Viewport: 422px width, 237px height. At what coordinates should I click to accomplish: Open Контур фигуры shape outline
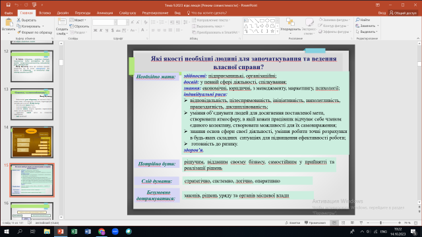pyautogui.click(x=333, y=26)
